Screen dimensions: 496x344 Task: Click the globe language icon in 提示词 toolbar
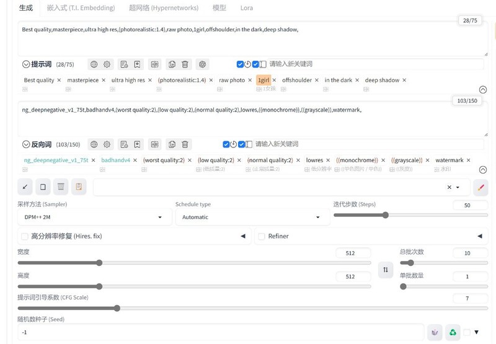point(94,64)
